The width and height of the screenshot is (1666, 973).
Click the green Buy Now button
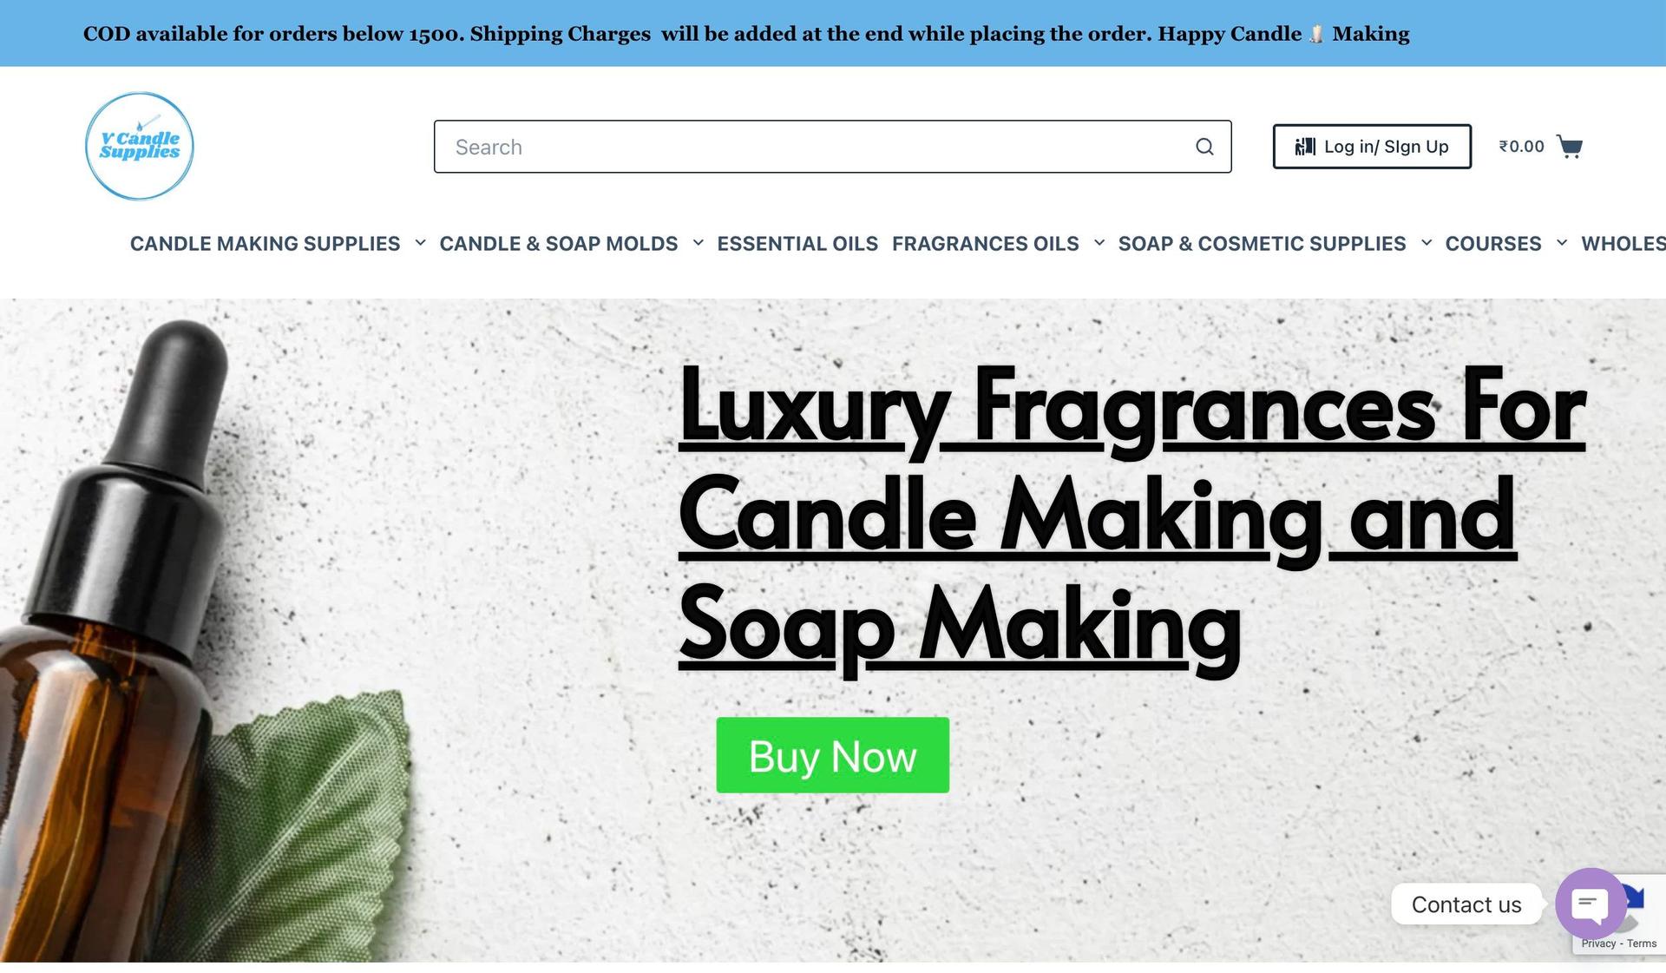tap(832, 755)
